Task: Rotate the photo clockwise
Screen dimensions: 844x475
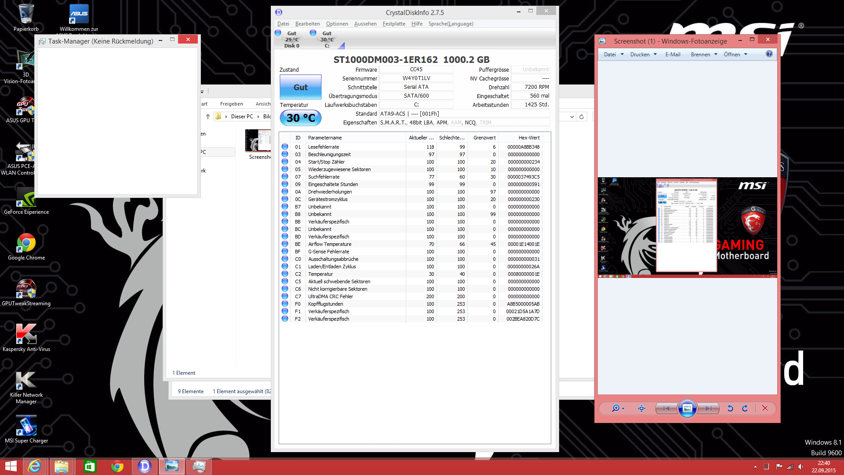Action: (745, 409)
